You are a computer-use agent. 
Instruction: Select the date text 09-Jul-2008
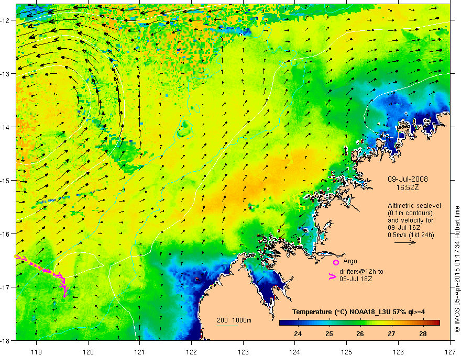[408, 179]
